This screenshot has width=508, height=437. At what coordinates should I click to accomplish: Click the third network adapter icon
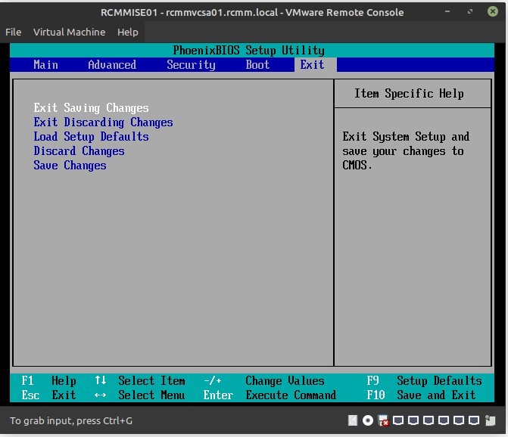[x=429, y=420]
